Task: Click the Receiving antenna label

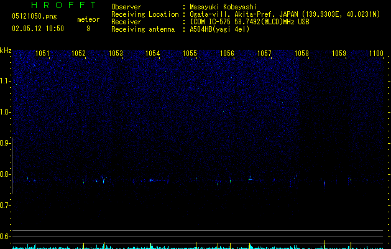Action: point(143,29)
